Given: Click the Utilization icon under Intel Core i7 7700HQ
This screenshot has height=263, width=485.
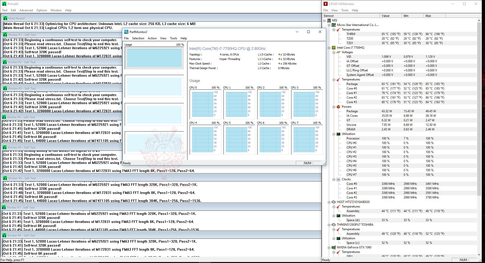Looking at the screenshot, I should point(338,134).
